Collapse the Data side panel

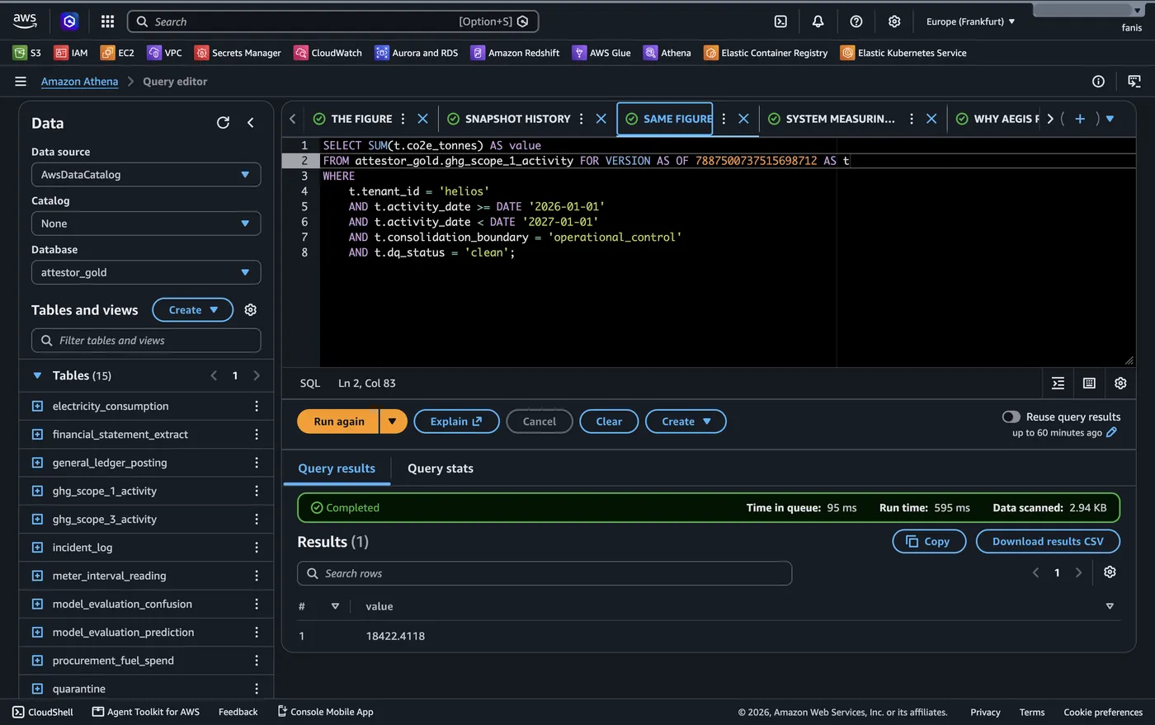coord(251,123)
